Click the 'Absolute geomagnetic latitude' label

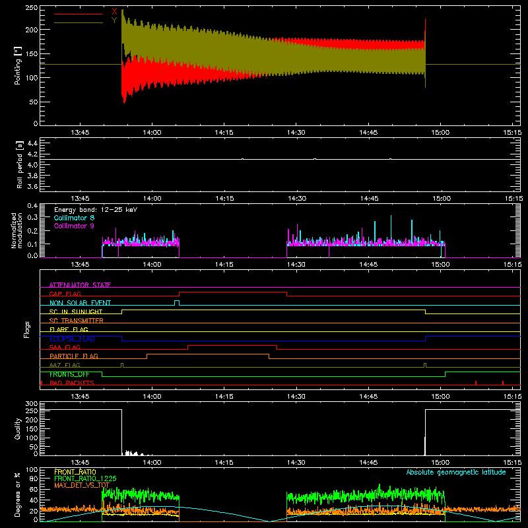456,472
